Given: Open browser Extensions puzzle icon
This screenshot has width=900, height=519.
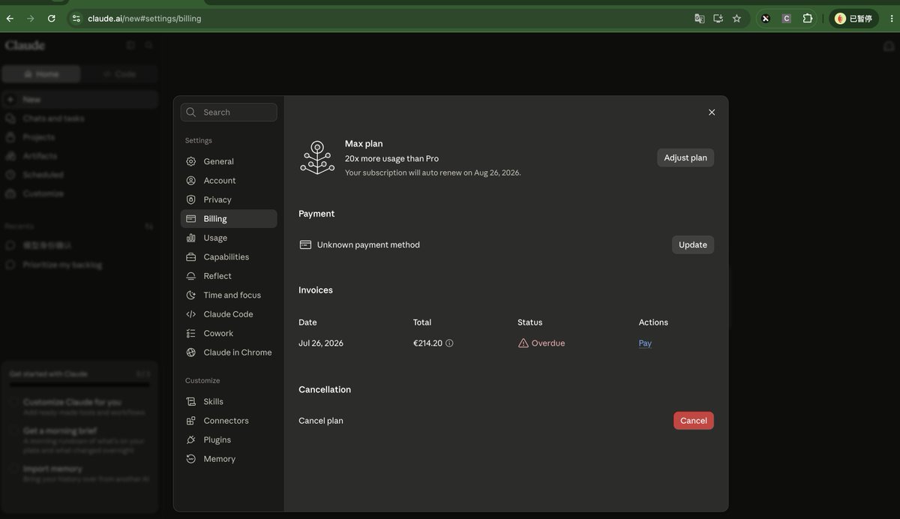Looking at the screenshot, I should [808, 18].
